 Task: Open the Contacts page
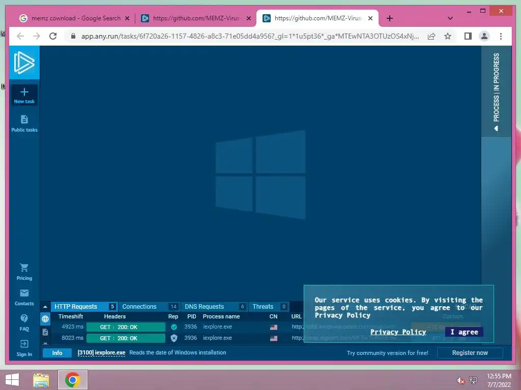coord(24,298)
